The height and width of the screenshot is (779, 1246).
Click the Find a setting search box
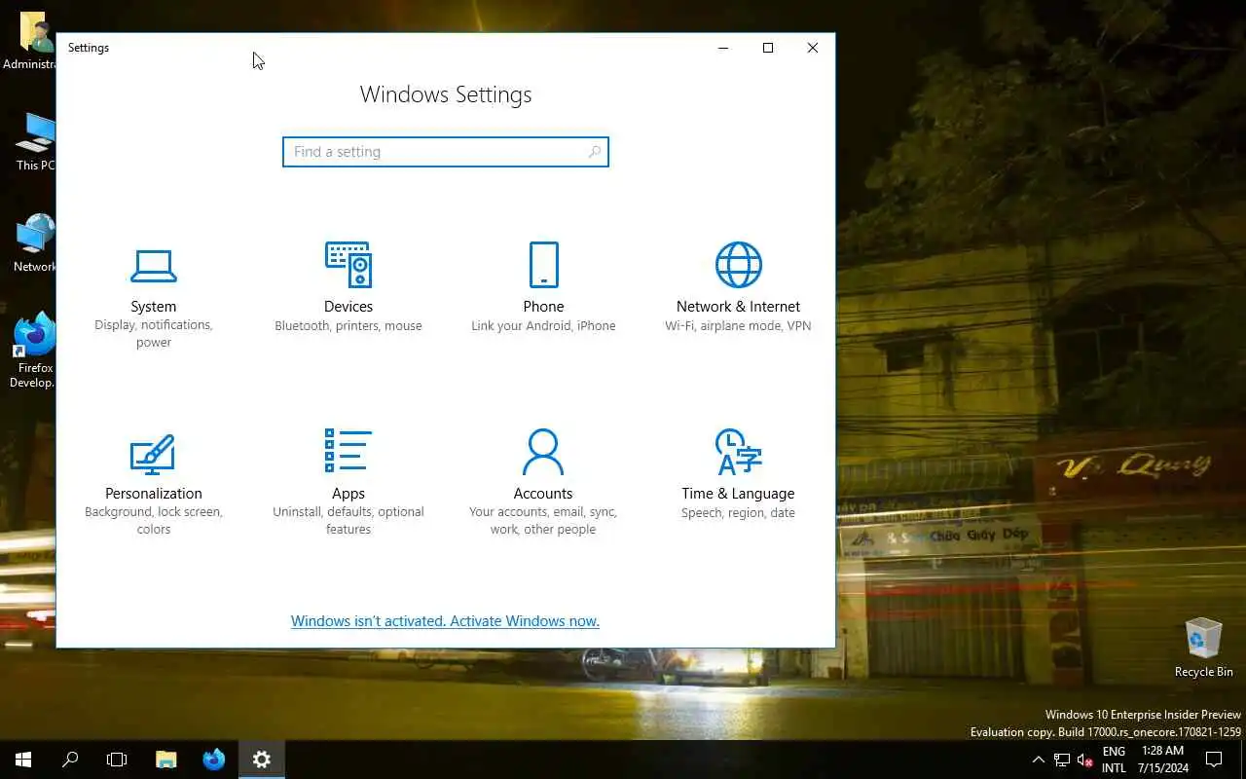click(446, 152)
